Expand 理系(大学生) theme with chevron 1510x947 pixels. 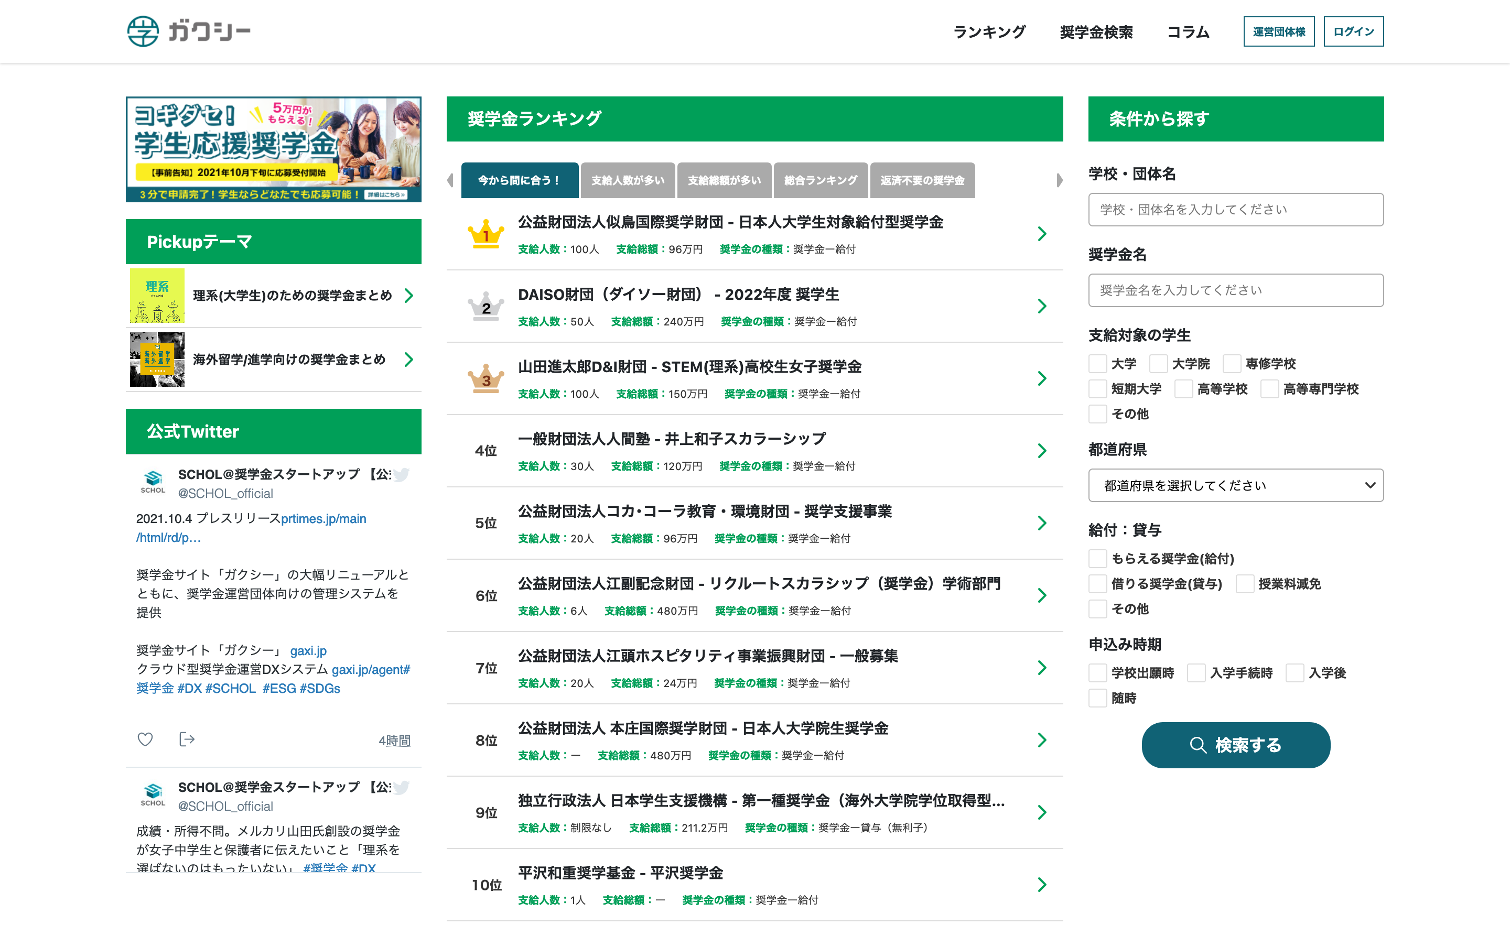point(409,296)
